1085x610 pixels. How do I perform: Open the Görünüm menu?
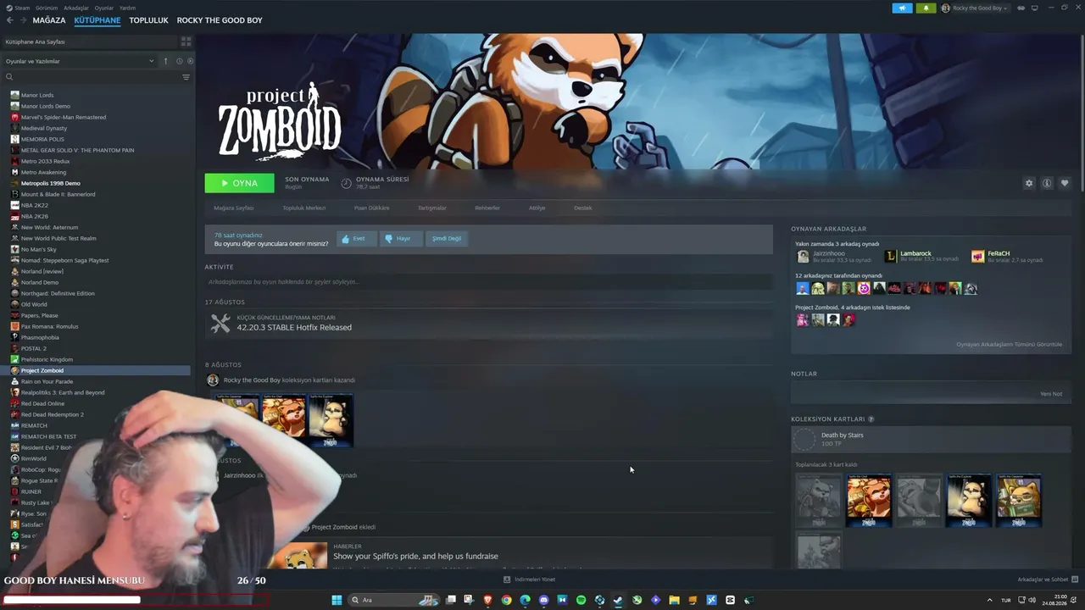[47, 8]
